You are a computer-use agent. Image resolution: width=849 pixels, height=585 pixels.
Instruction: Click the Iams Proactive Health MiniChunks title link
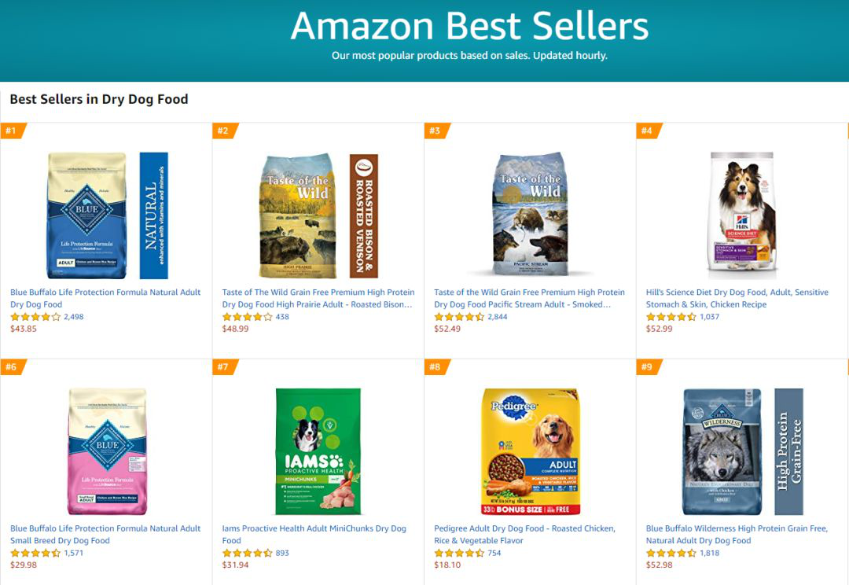(314, 534)
